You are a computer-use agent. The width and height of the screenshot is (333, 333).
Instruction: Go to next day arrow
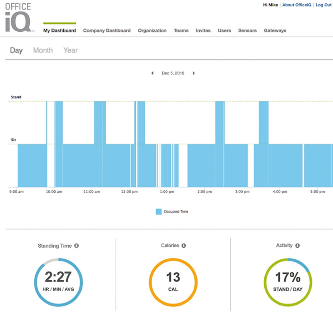pos(194,73)
